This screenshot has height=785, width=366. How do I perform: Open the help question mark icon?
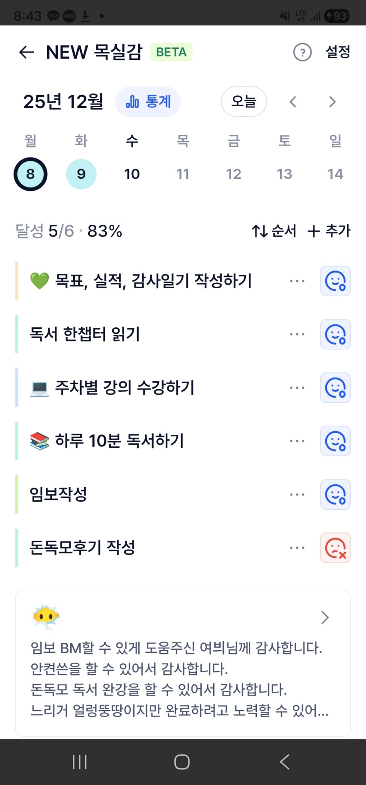(302, 52)
